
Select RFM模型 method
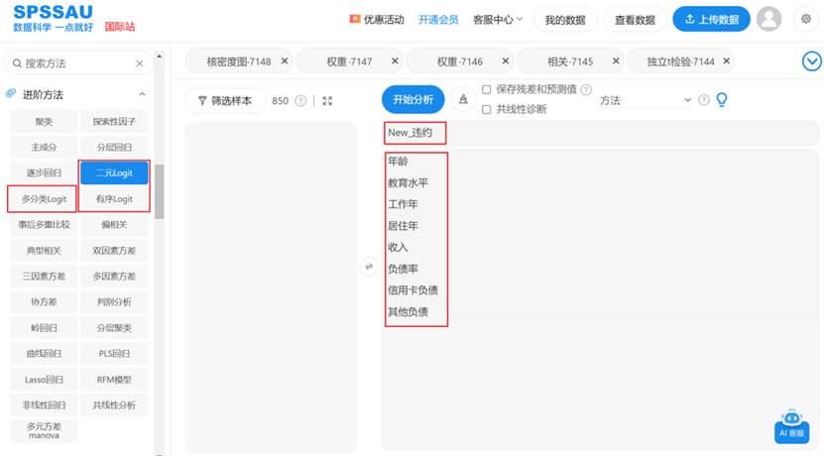[114, 380]
